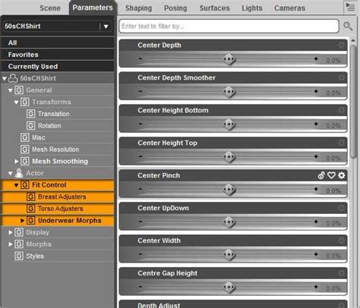Collapse the Actor group

coord(10,174)
